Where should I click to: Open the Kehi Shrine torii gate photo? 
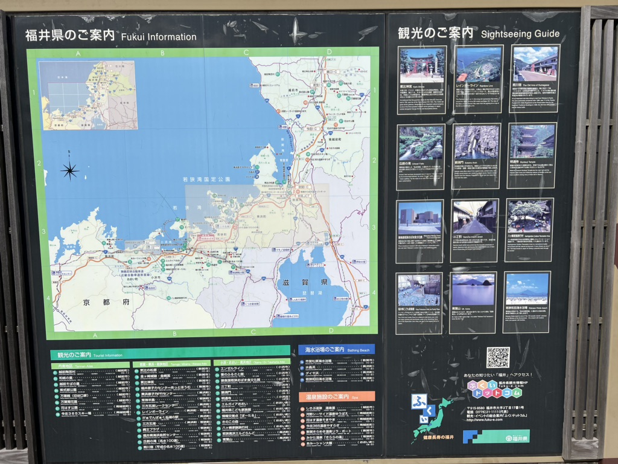pyautogui.click(x=422, y=65)
